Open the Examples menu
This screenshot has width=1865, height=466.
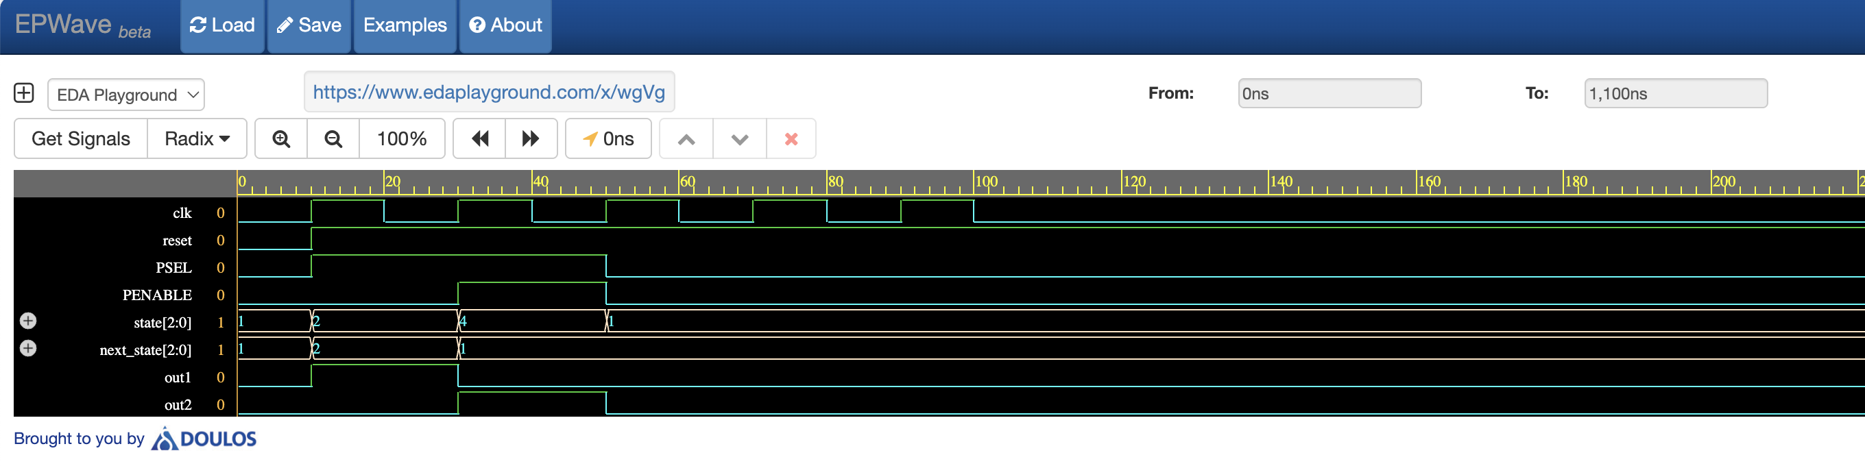pyautogui.click(x=405, y=25)
